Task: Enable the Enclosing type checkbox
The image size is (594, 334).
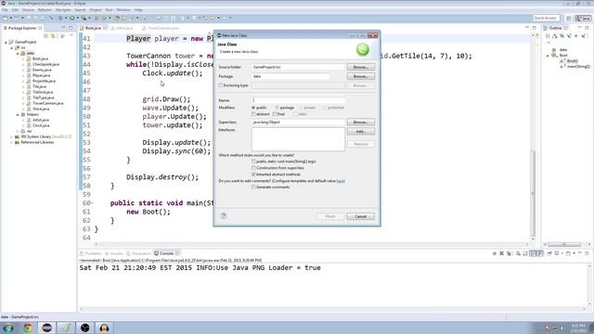Action: (x=221, y=85)
